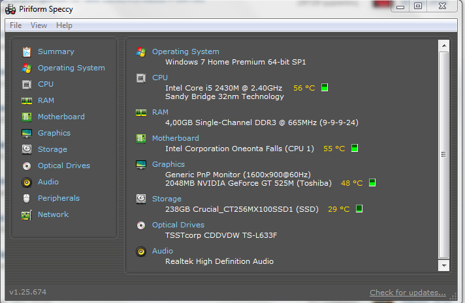Click the version number v1.25.674
This screenshot has height=303, width=465.
tap(28, 292)
